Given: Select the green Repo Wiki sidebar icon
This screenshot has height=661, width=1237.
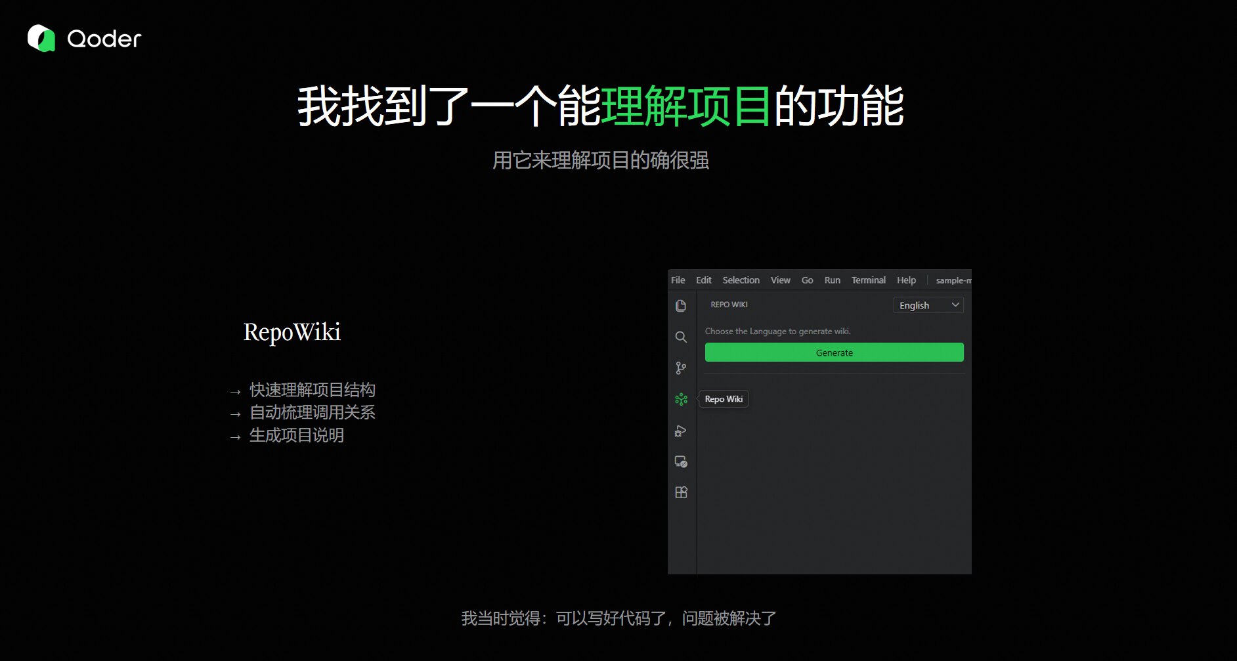Looking at the screenshot, I should tap(681, 399).
